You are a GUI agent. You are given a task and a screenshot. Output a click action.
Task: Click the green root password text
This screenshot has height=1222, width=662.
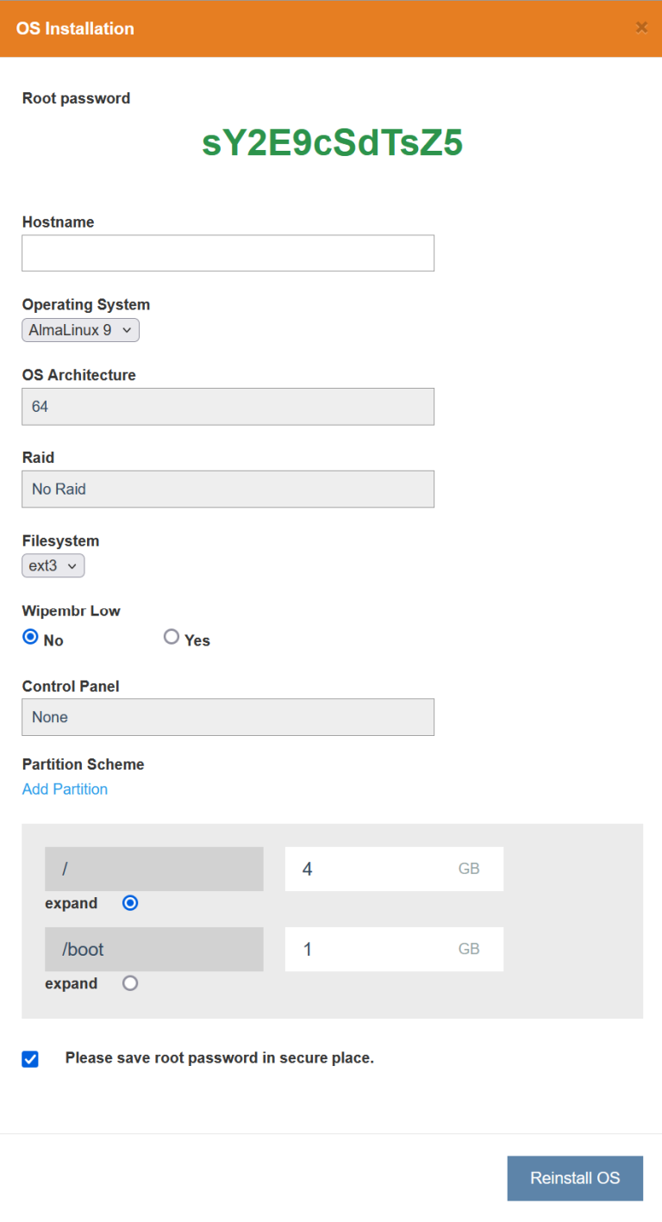pyautogui.click(x=333, y=143)
